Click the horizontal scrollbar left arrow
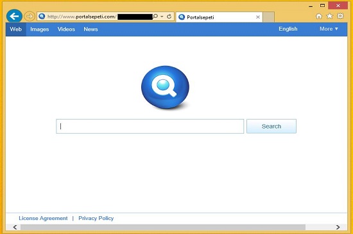The width and height of the screenshot is (353, 234). click(15, 227)
